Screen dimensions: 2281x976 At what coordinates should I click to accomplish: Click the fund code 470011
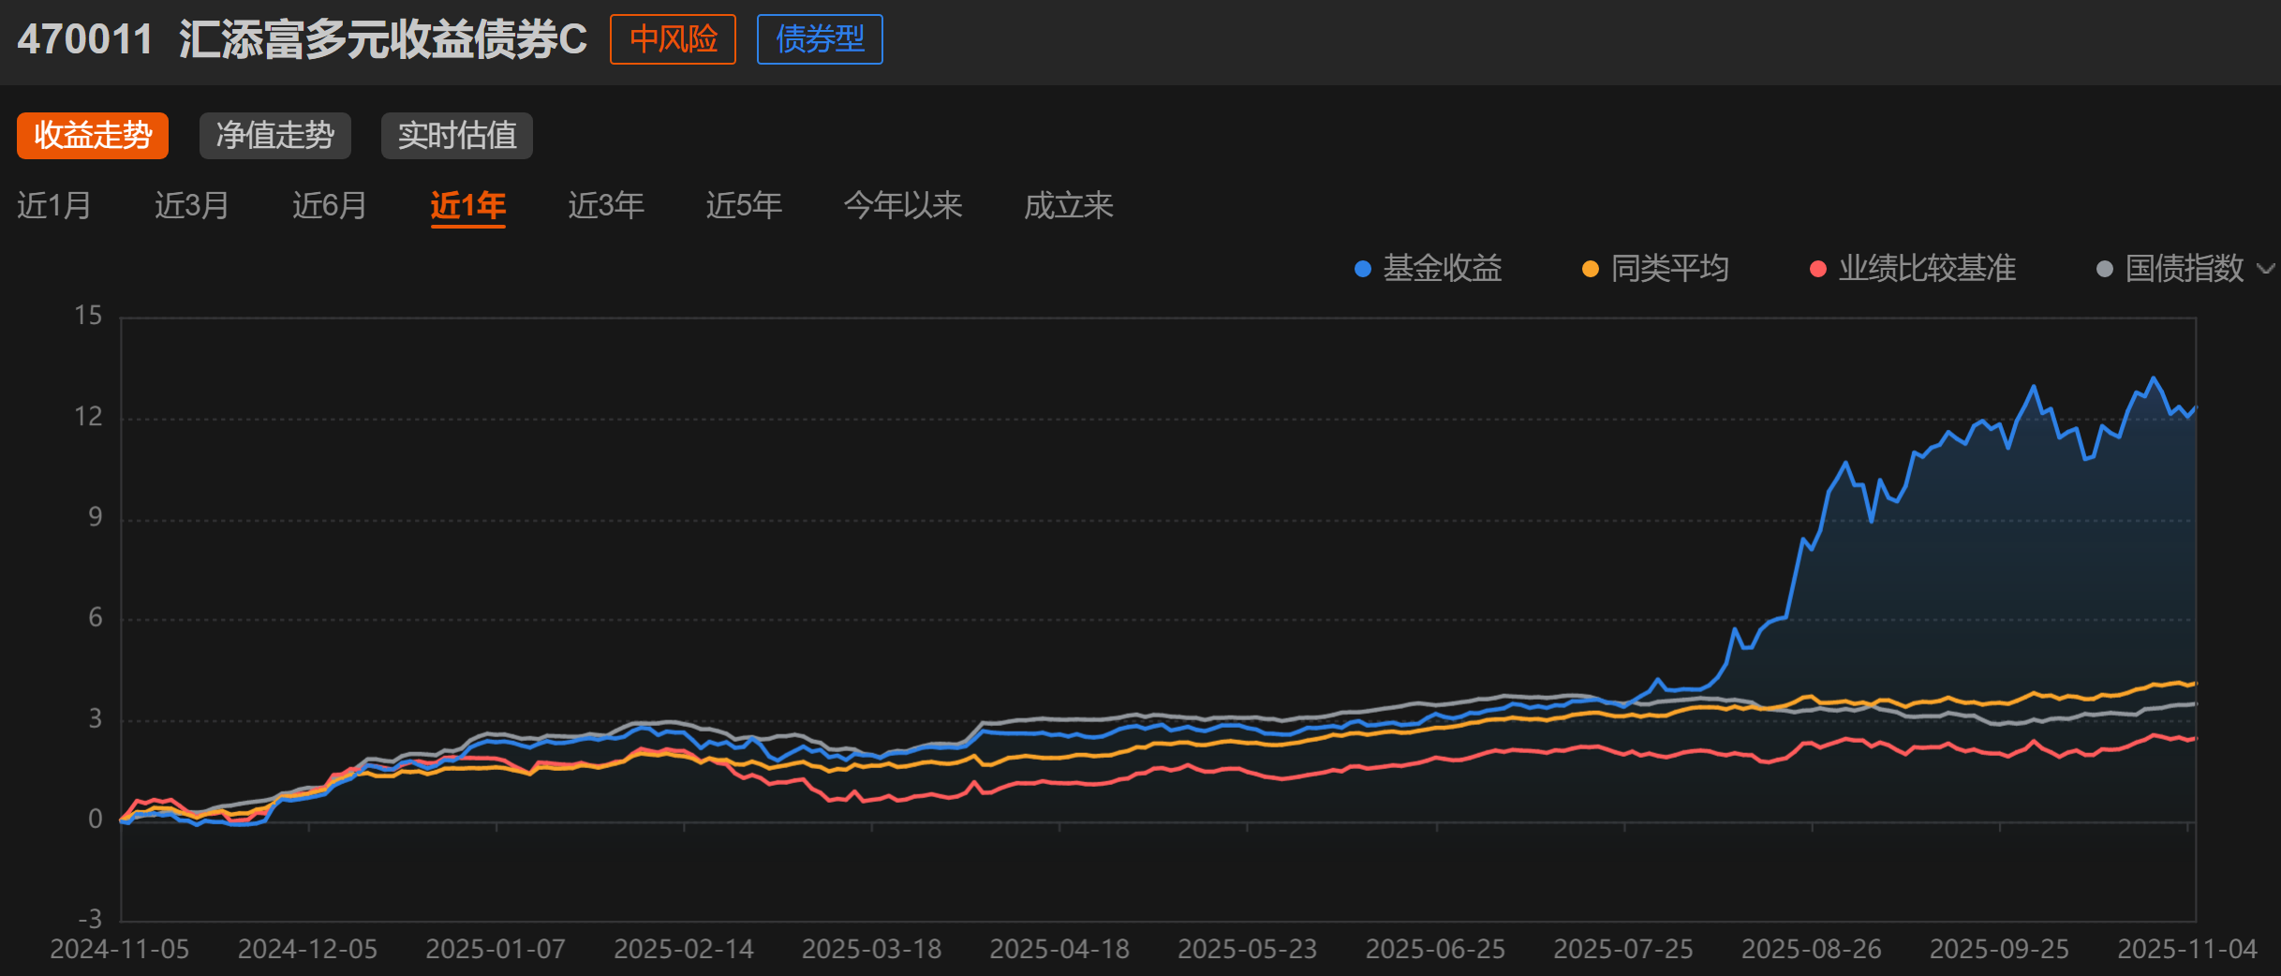pos(85,39)
